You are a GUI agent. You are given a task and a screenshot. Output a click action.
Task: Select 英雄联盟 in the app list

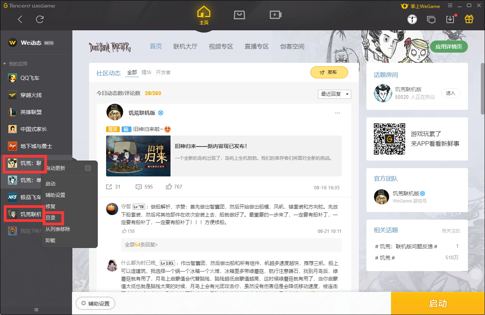pyautogui.click(x=36, y=112)
